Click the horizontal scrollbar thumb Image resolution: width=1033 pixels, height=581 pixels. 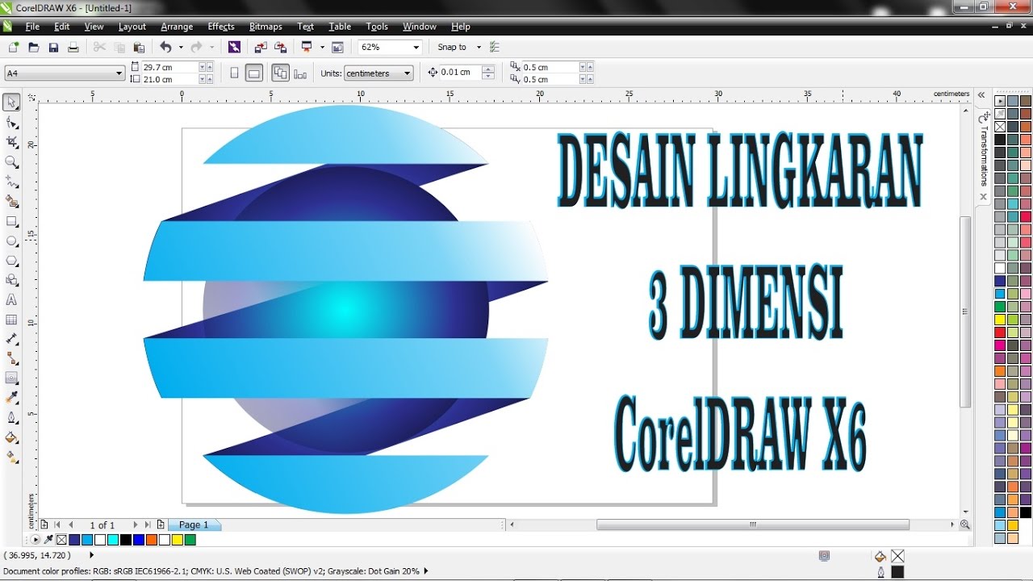[x=753, y=525]
